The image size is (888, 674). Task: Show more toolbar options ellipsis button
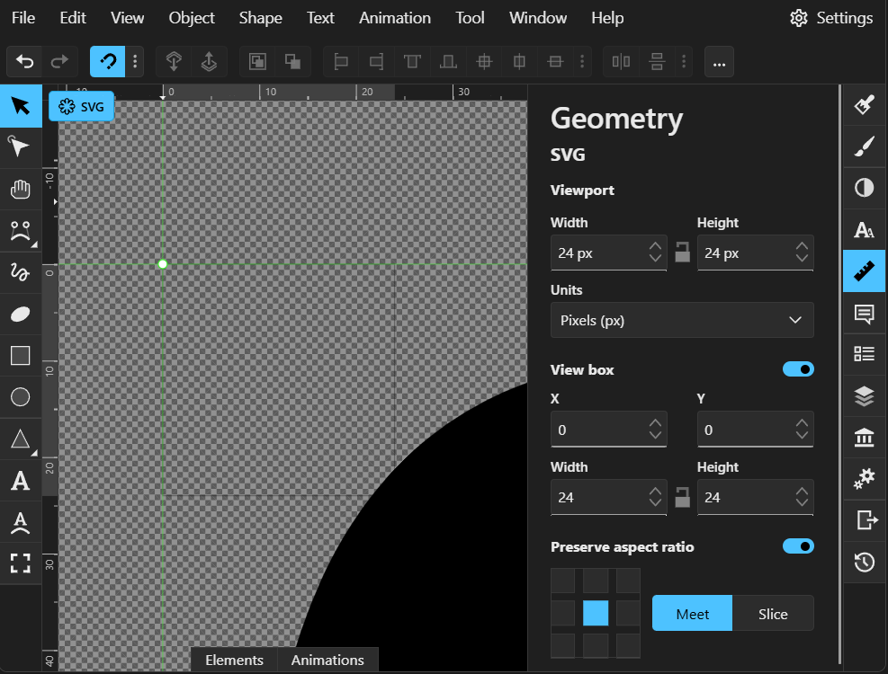719,62
